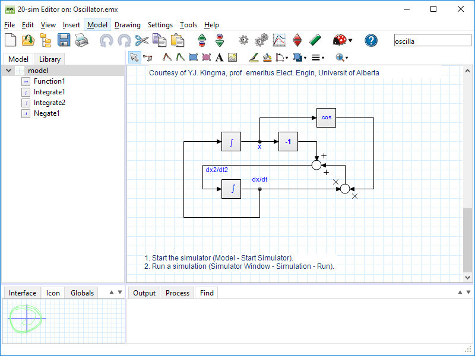The image size is (475, 356).
Task: Click the blue Help question mark icon
Action: pyautogui.click(x=371, y=40)
